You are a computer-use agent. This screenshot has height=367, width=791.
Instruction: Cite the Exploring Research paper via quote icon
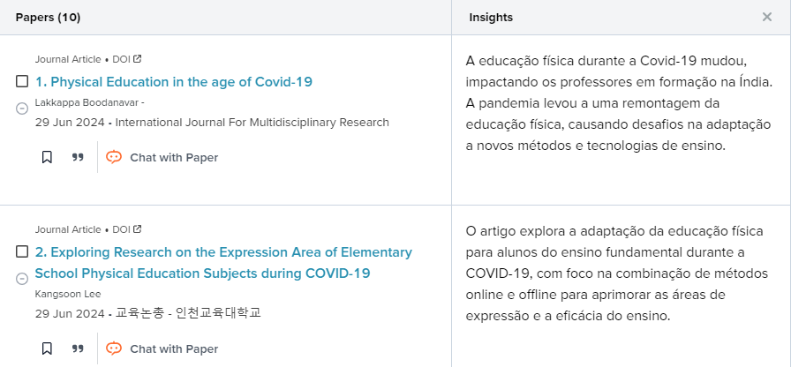coord(78,348)
